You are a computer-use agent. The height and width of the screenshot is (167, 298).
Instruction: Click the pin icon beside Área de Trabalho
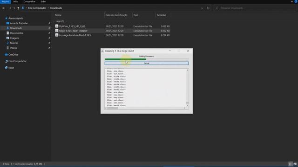point(49,23)
